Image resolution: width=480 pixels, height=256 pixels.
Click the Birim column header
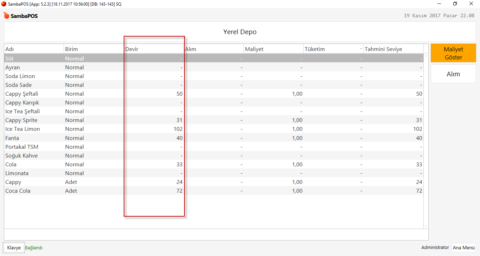[93, 49]
